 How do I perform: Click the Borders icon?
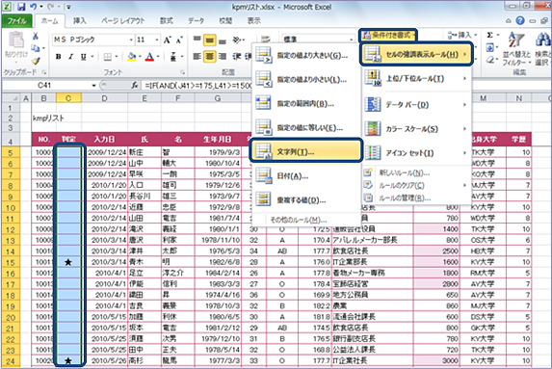[x=108, y=56]
